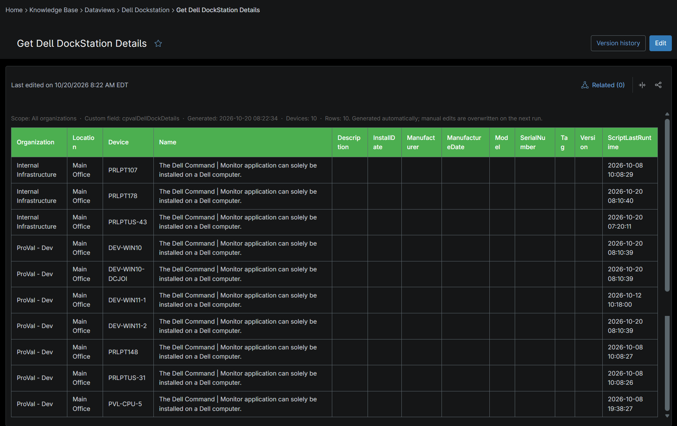Click the share icon
This screenshot has width=677, height=426.
point(658,85)
